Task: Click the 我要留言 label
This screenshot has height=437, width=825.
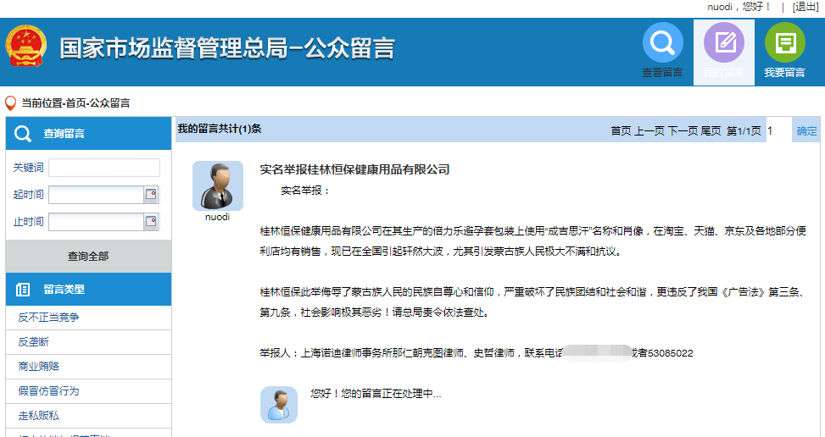Action: point(784,73)
